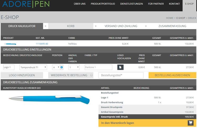This screenshot has height=128, width=197.
Task: Focus the Bestellungstitel input field
Action: (x=121, y=75)
